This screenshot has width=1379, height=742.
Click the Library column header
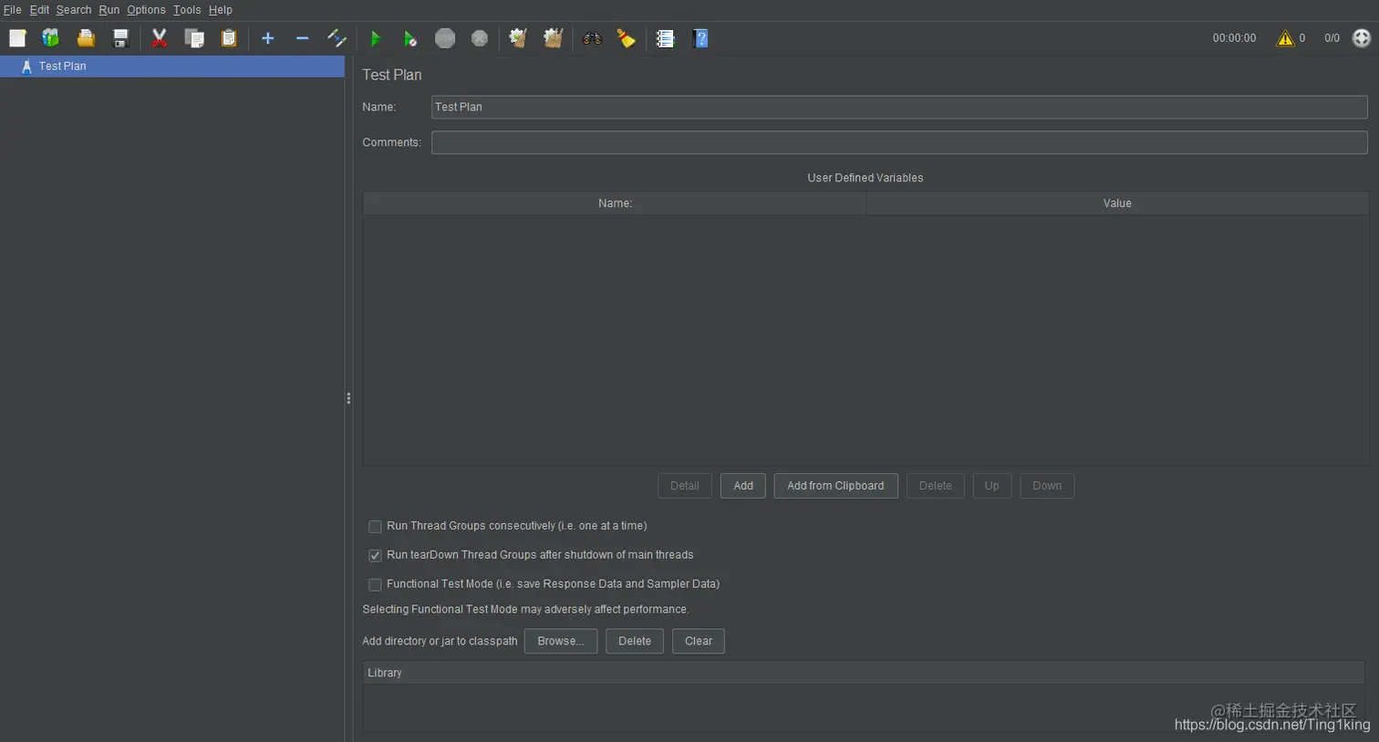(x=864, y=673)
